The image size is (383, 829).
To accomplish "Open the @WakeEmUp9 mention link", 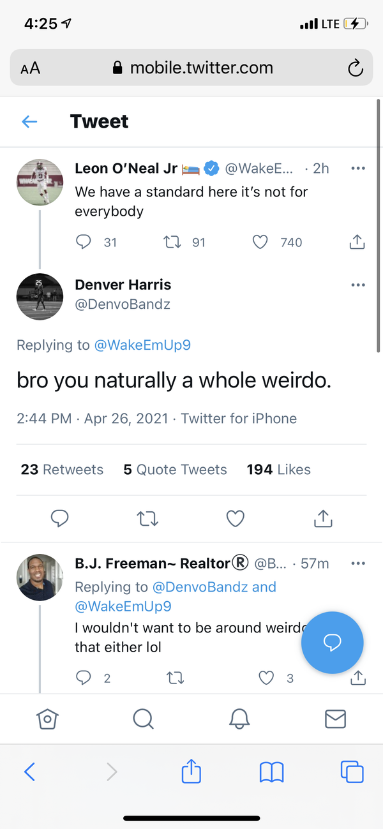I will click(x=142, y=345).
